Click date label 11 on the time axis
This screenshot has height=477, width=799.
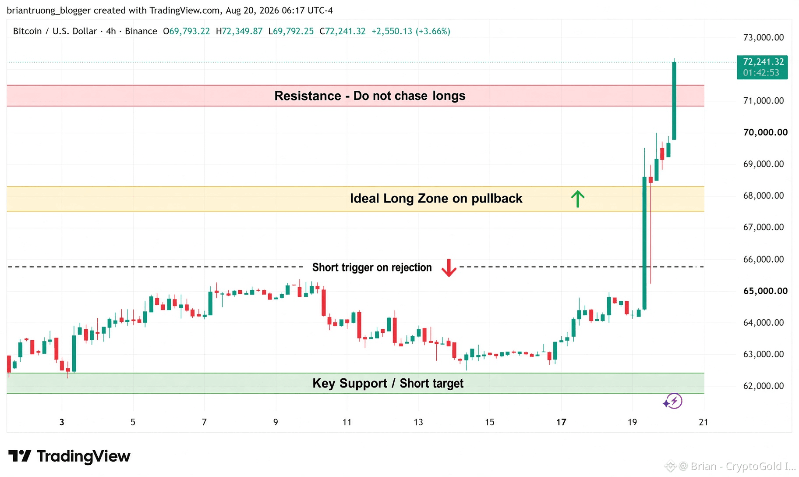[347, 422]
